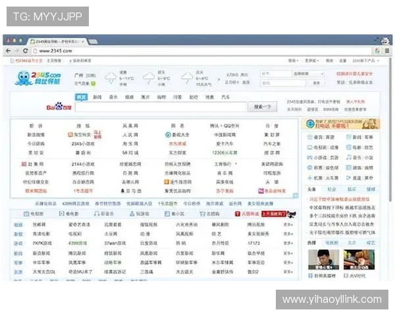Click the 赶集网 icon

tap(24, 164)
